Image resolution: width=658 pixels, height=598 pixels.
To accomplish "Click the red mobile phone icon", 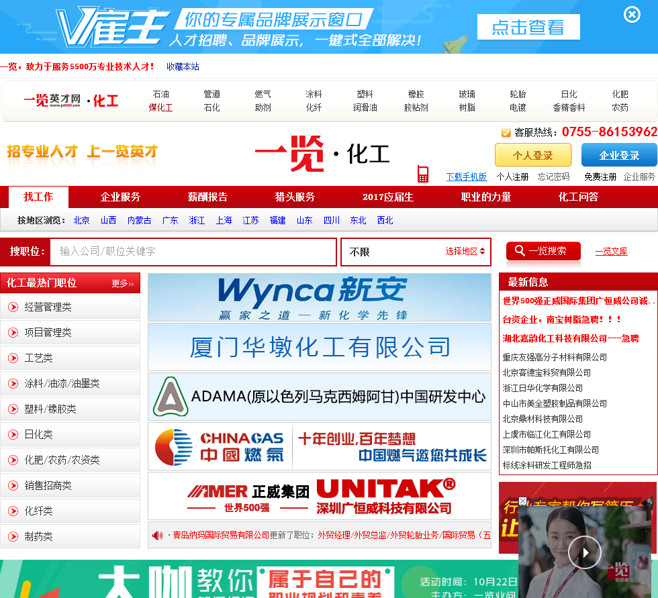I will [422, 174].
